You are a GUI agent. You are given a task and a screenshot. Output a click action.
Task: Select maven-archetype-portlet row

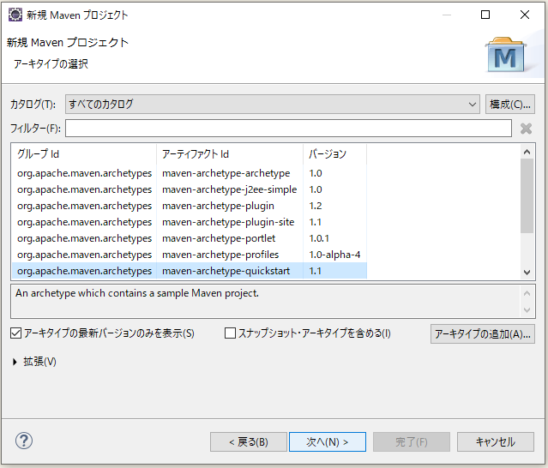pos(190,238)
